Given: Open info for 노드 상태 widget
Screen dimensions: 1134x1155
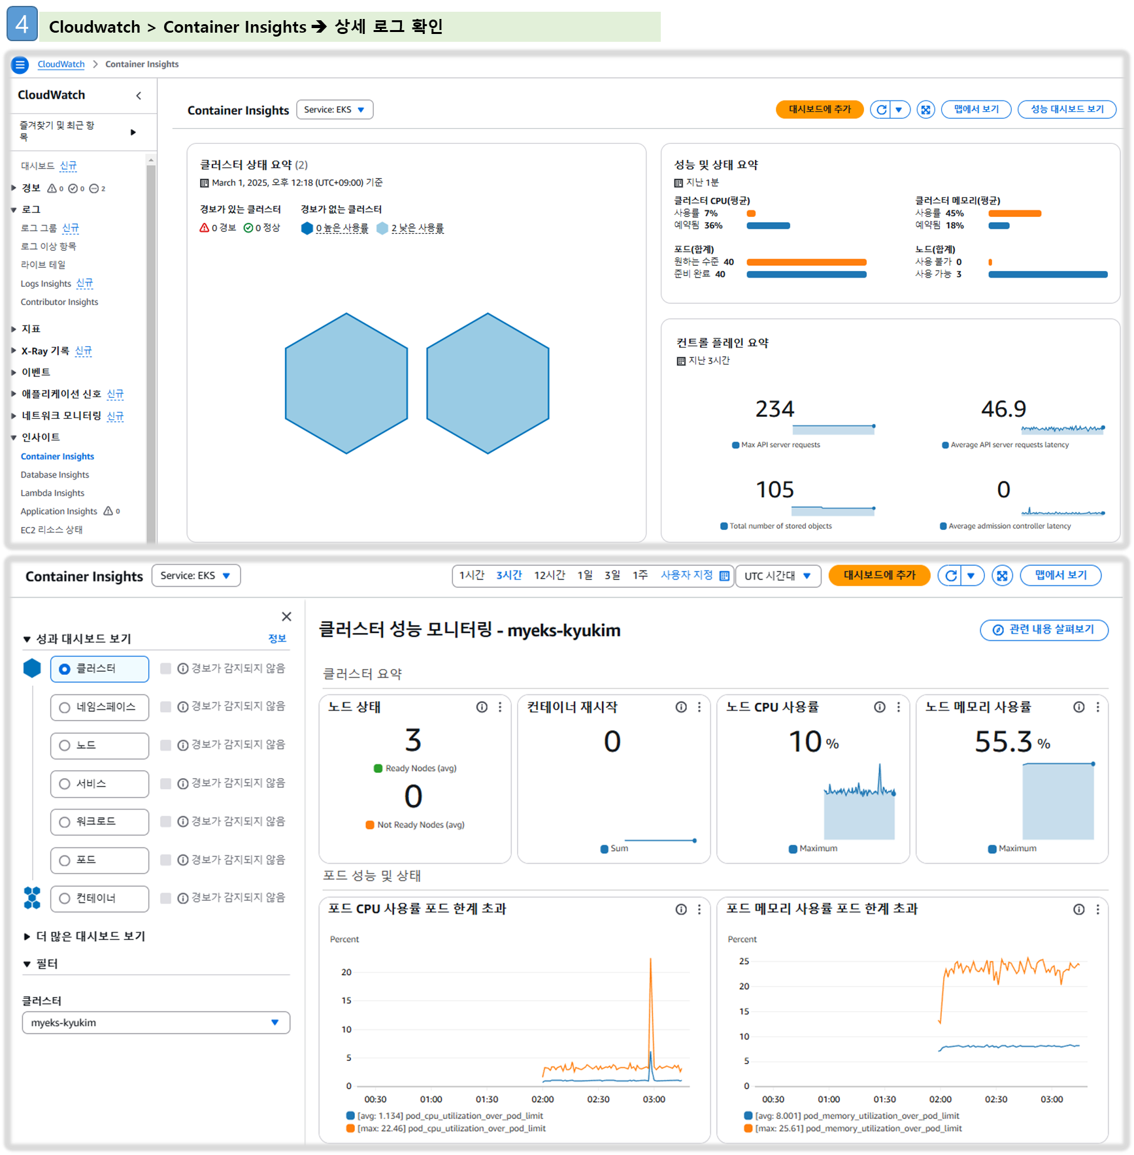Looking at the screenshot, I should click(482, 707).
